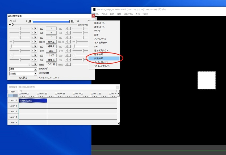Click the camera control icon at top-left
Viewport: 226px width, 155px height.
tap(10, 21)
